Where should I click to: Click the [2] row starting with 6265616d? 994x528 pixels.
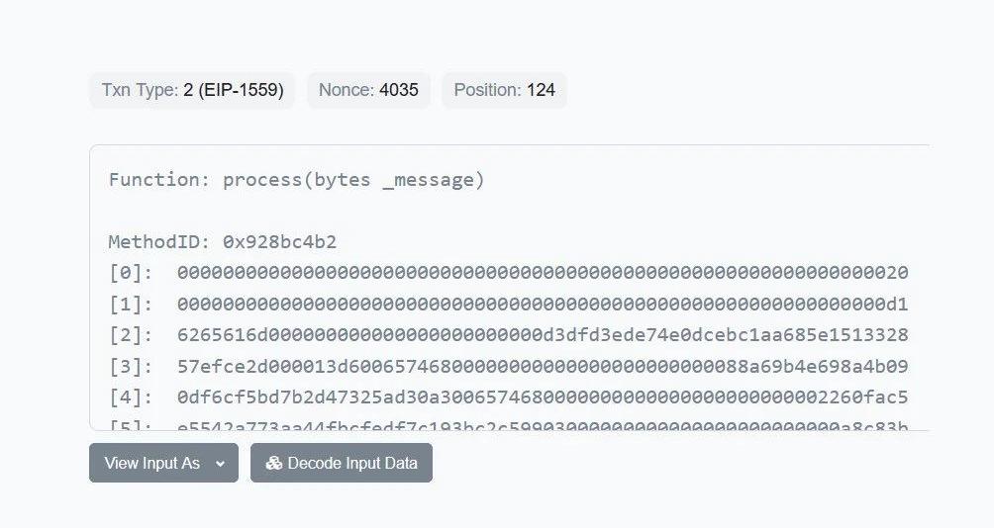543,335
